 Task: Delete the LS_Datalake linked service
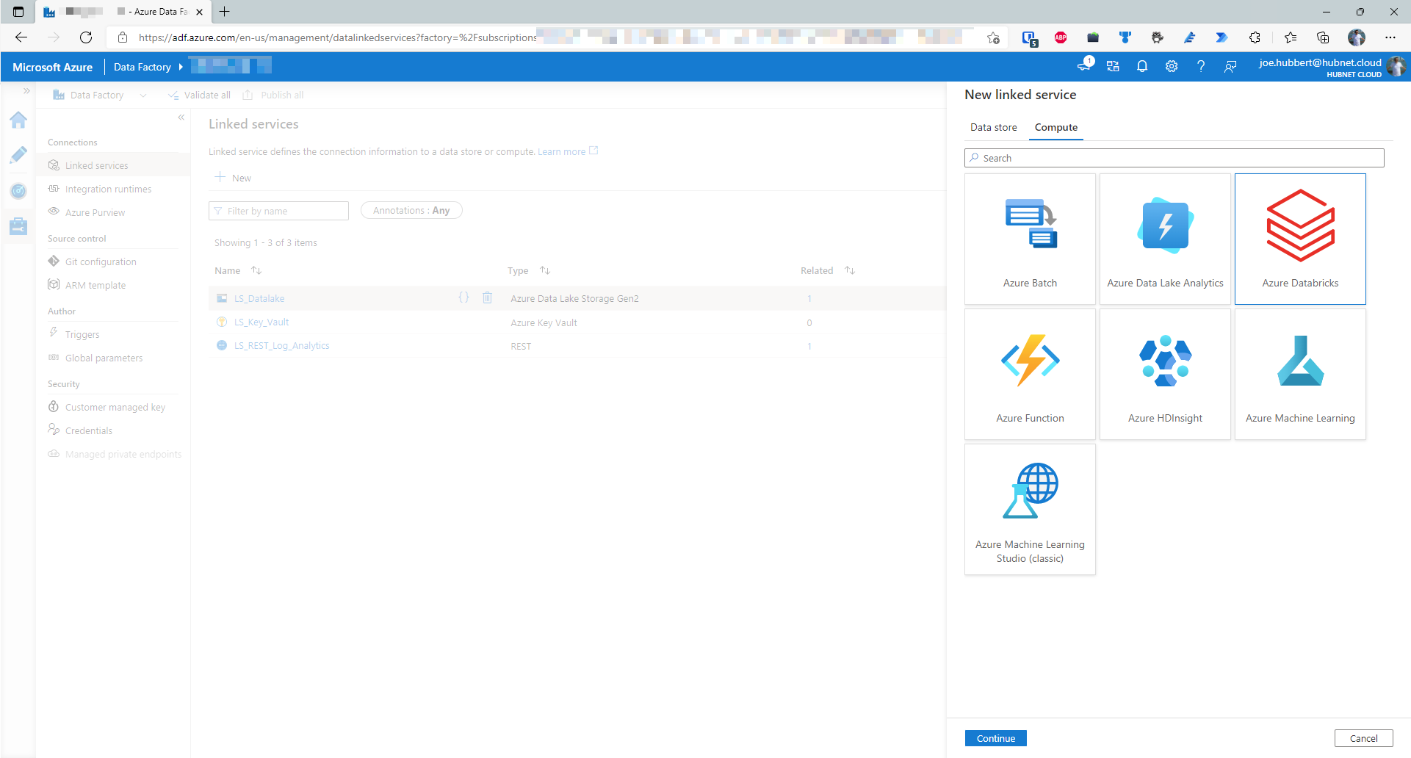point(487,297)
